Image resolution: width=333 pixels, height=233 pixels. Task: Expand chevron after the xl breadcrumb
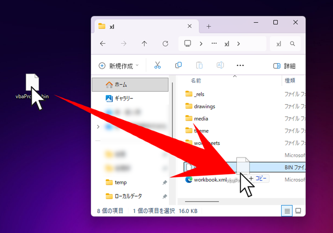pyautogui.click(x=238, y=44)
